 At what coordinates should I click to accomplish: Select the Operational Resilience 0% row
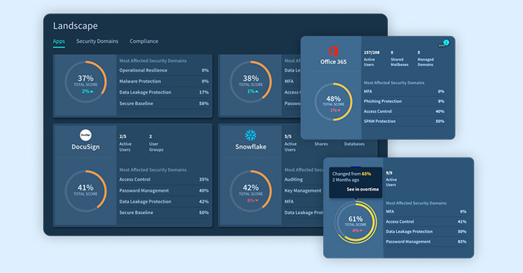coord(164,70)
